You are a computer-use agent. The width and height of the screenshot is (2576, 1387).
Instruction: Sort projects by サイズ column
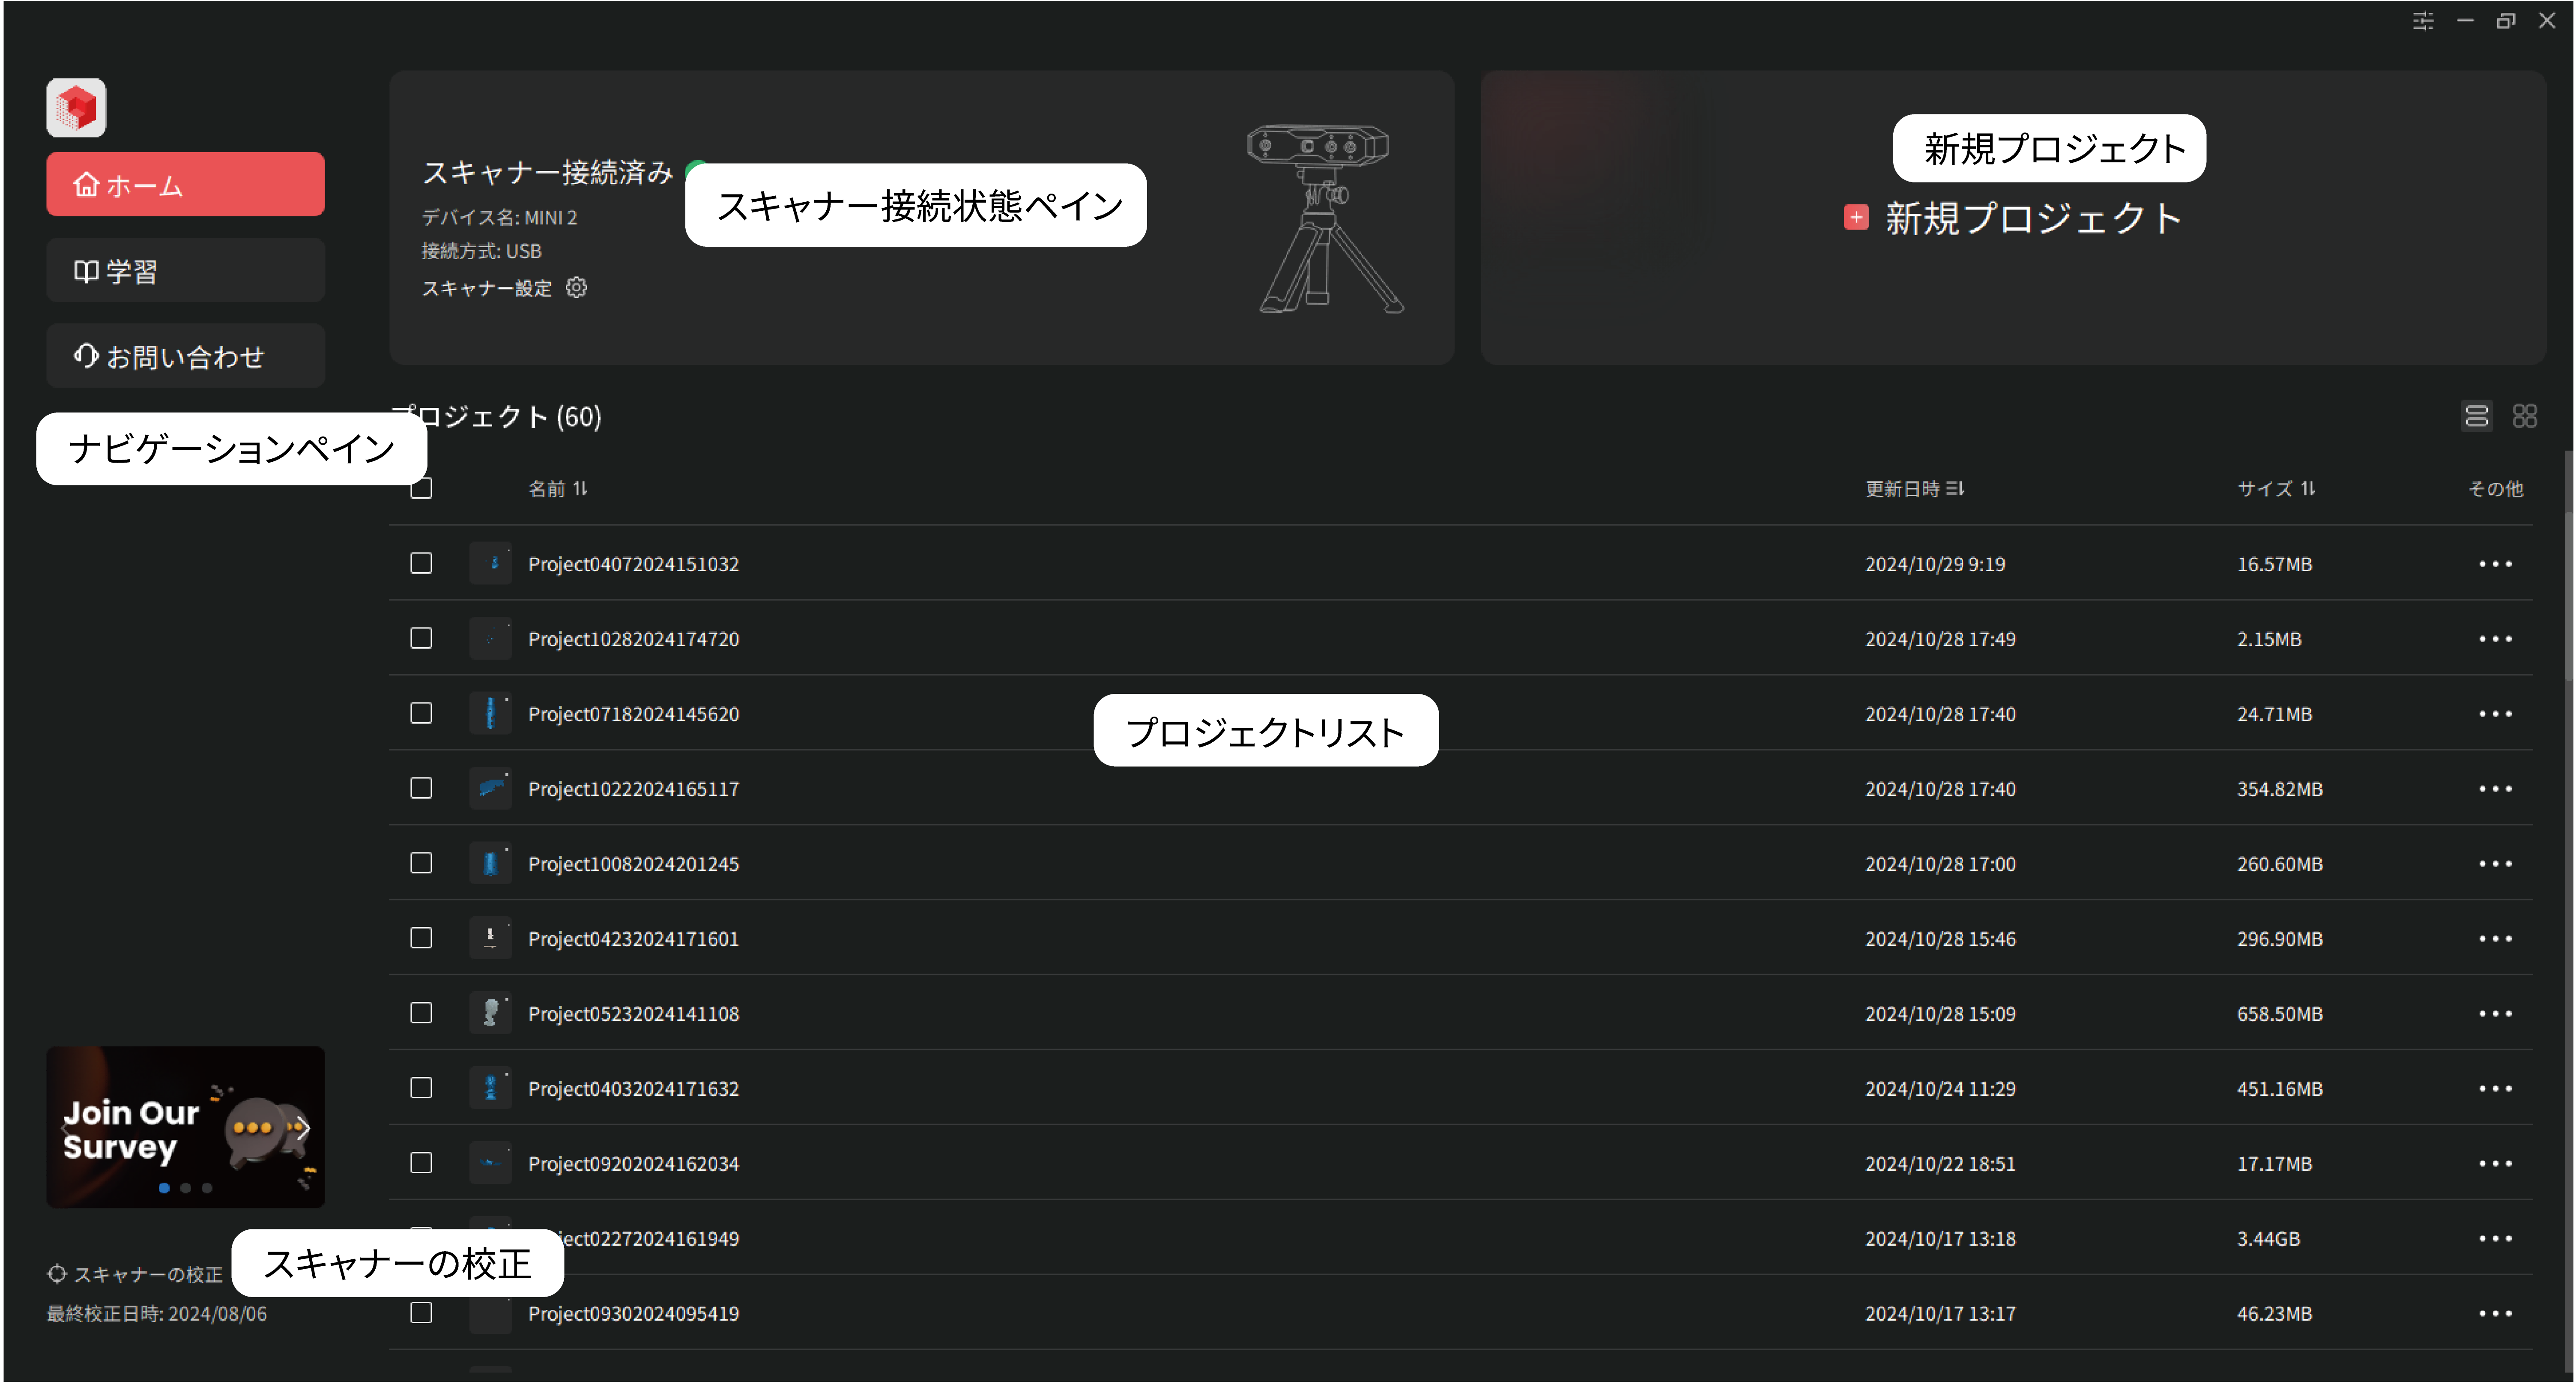pos(2276,489)
